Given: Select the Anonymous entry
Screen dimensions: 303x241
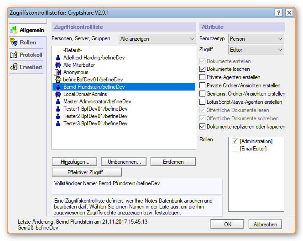Looking at the screenshot, I should [x=124, y=72].
